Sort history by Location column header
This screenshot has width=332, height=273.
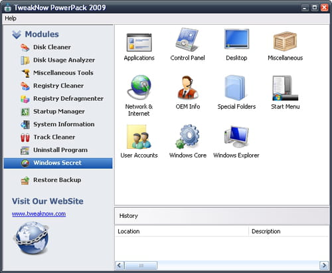tap(182, 231)
